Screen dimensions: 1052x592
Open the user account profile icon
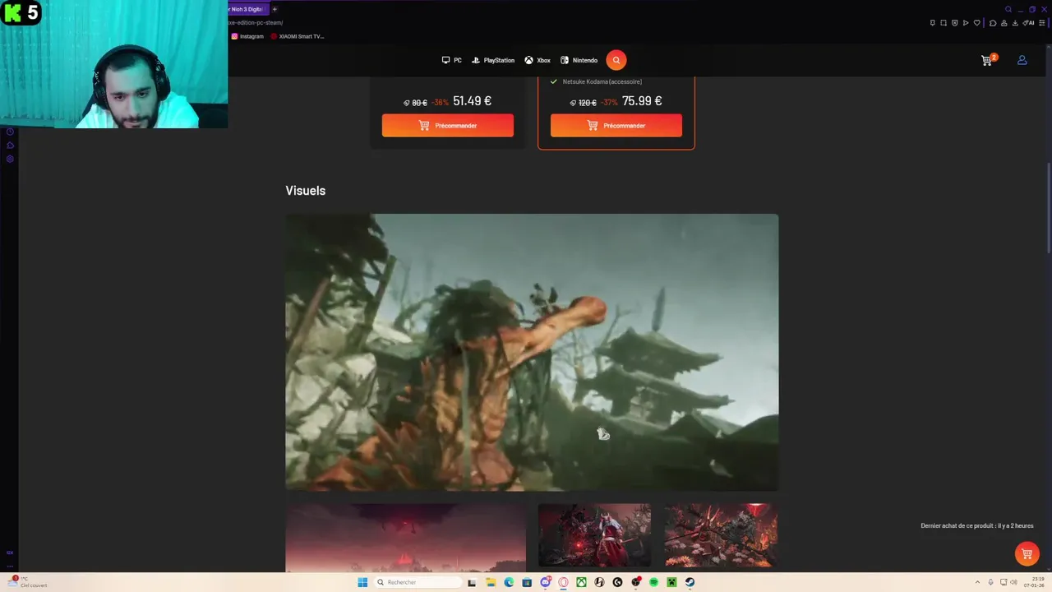click(x=1022, y=60)
